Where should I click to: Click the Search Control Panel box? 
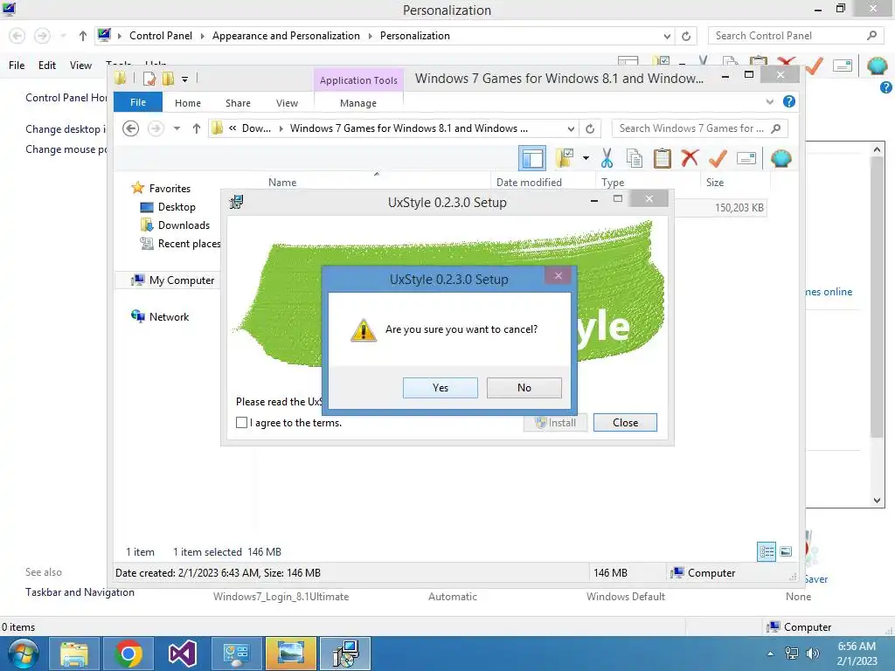click(794, 35)
